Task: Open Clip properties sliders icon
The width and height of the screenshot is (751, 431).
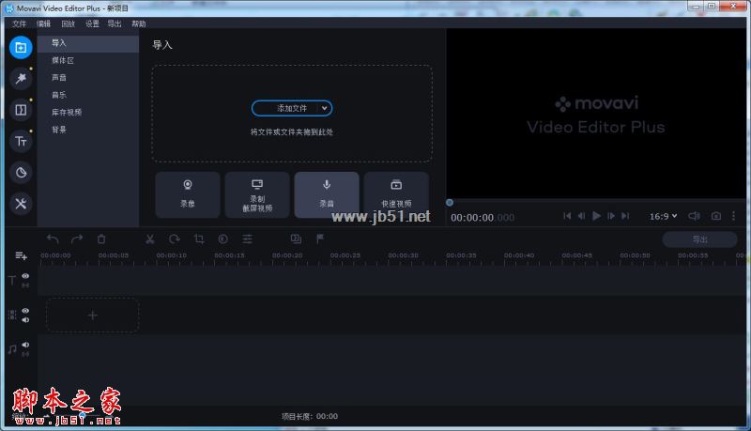Action: point(247,239)
